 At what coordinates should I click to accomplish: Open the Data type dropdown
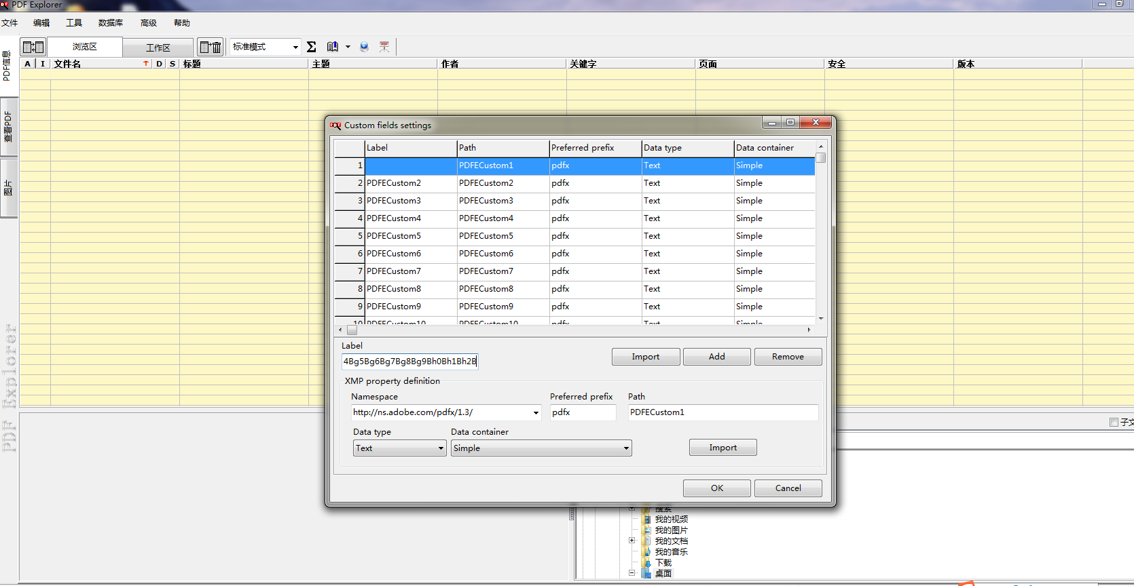click(x=441, y=448)
